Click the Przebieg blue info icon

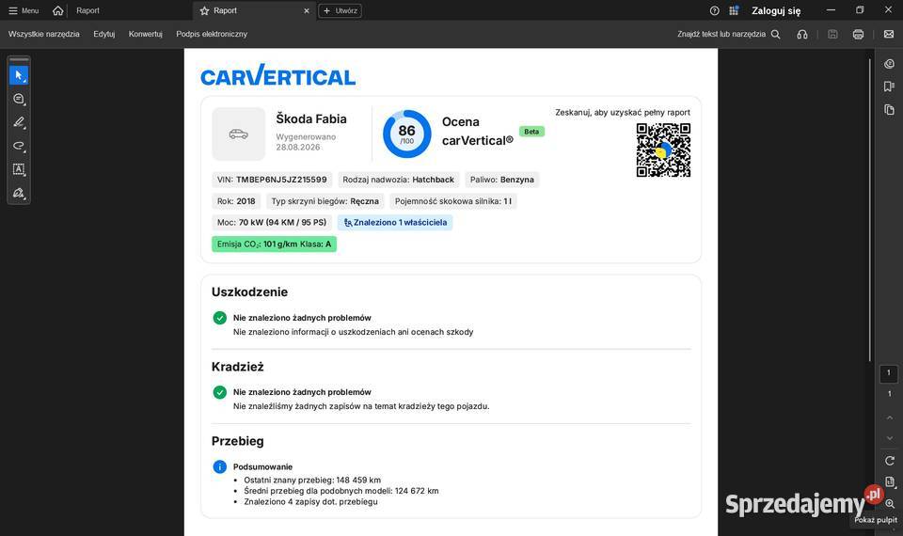tap(219, 467)
